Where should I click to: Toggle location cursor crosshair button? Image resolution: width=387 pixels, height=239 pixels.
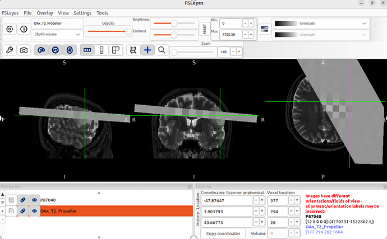coord(148,50)
